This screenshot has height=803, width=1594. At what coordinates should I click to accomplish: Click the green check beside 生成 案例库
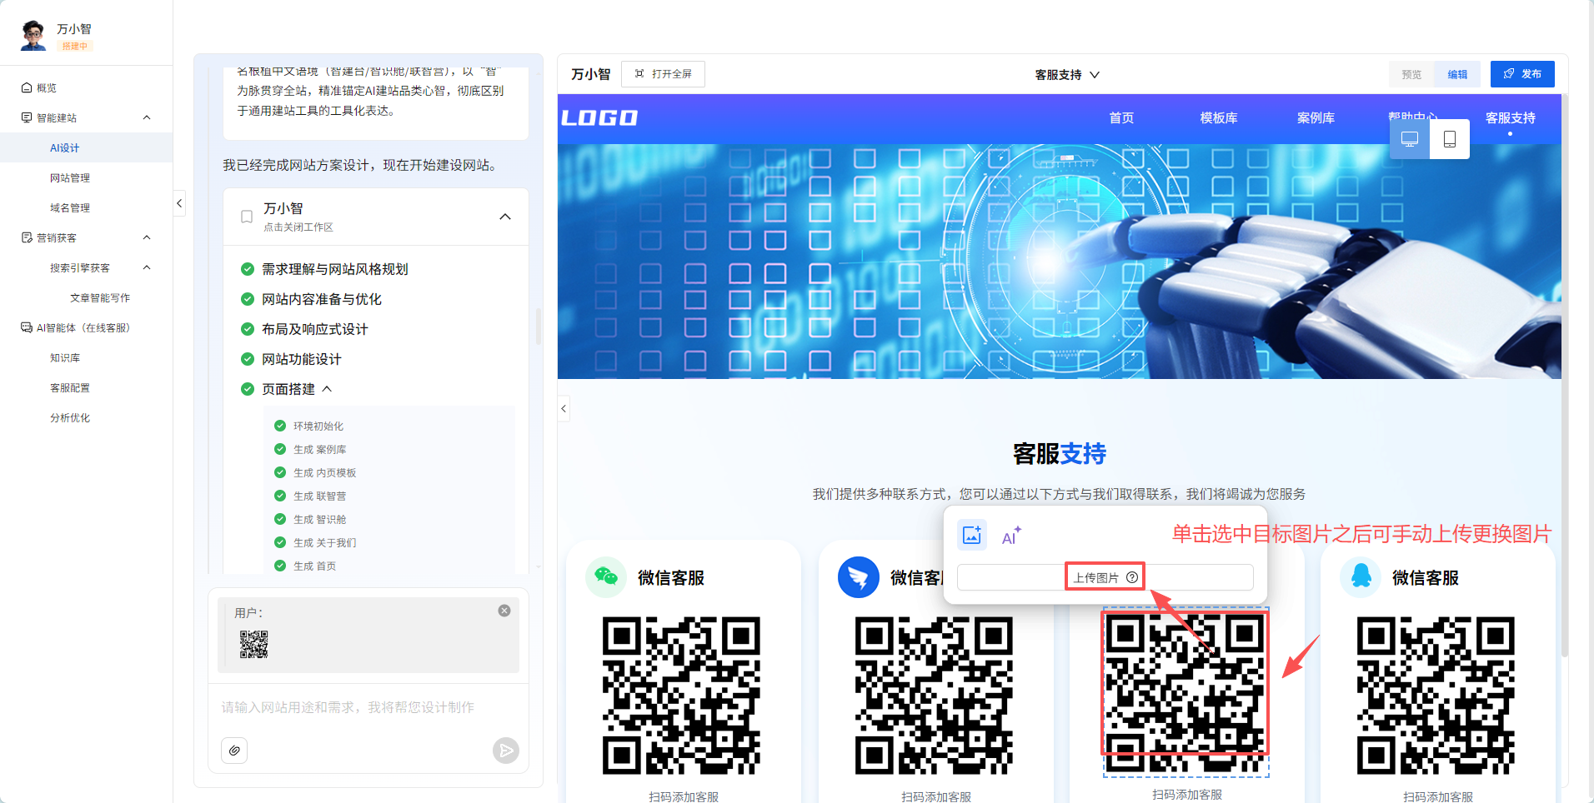pyautogui.click(x=280, y=449)
